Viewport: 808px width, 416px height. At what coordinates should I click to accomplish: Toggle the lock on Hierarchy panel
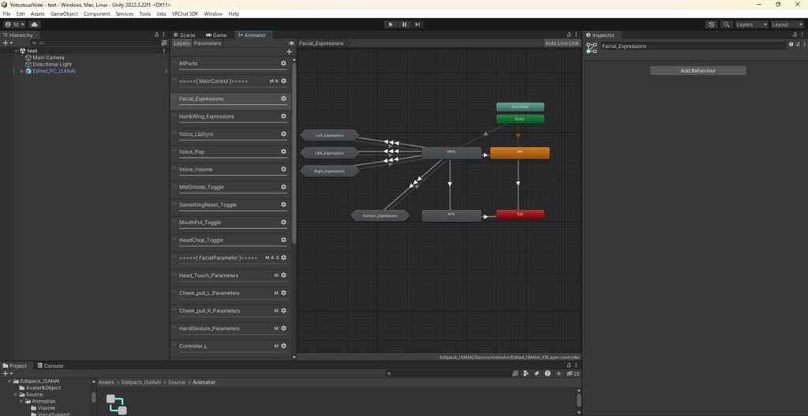pyautogui.click(x=157, y=35)
